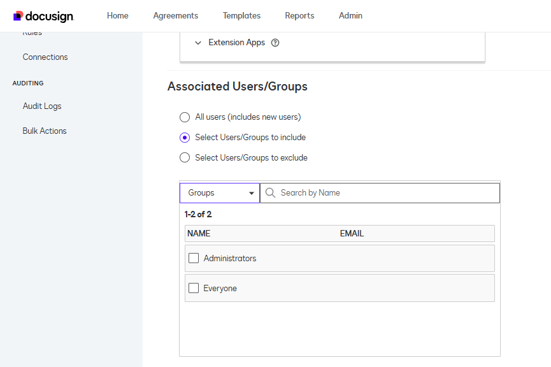Go to the Home tab
This screenshot has width=551, height=367.
pyautogui.click(x=118, y=16)
